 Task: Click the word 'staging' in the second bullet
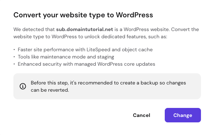(106, 57)
